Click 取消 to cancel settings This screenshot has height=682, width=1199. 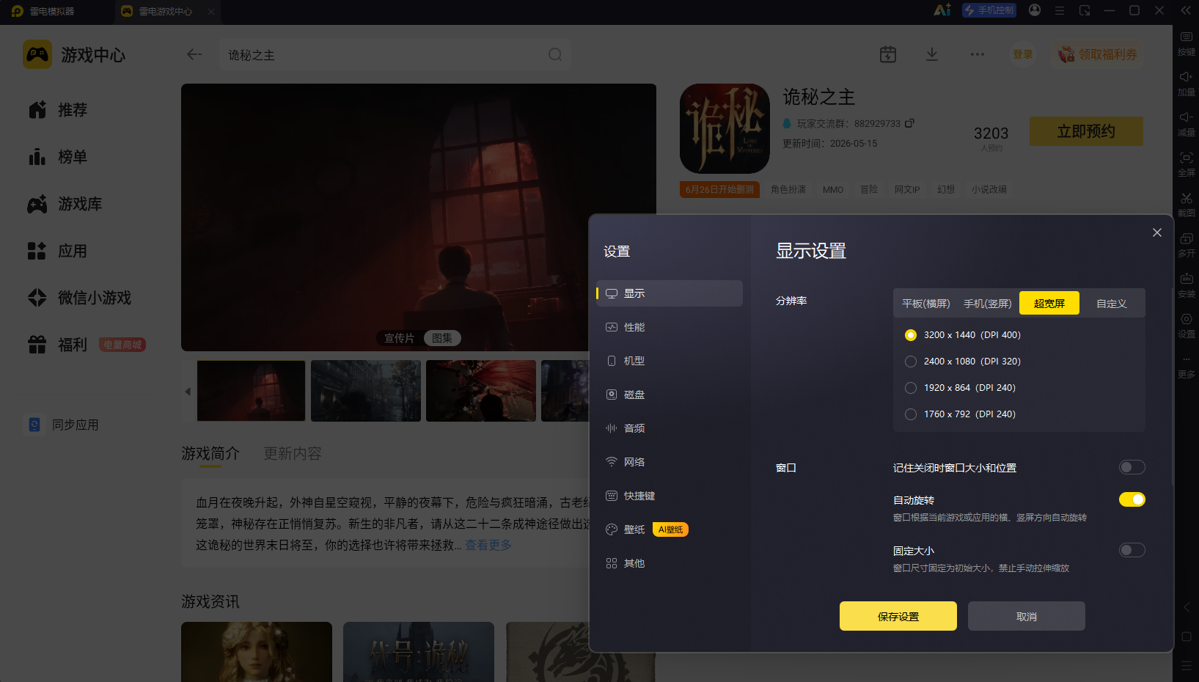tap(1027, 616)
